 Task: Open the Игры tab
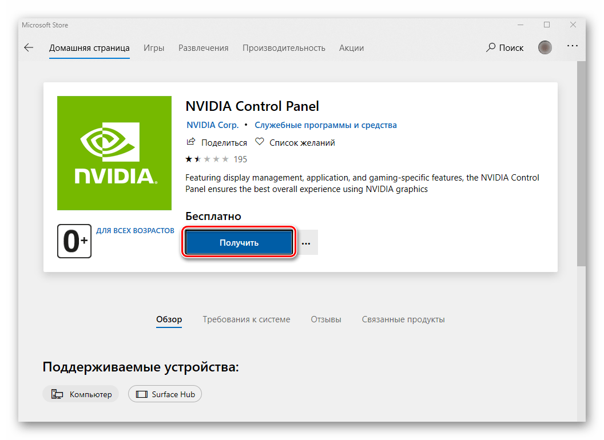coord(154,48)
